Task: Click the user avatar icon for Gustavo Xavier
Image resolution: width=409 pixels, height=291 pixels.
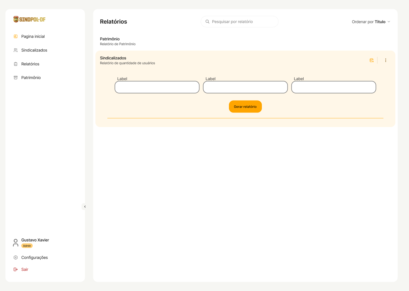Action: (x=16, y=243)
